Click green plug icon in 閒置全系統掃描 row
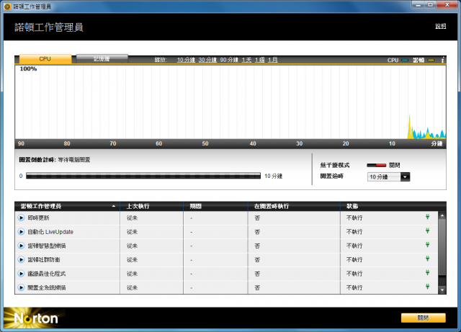This screenshot has width=461, height=332. point(427,287)
